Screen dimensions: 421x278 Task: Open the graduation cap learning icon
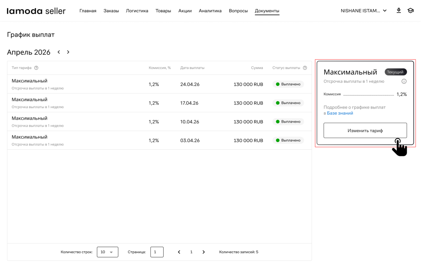point(410,11)
